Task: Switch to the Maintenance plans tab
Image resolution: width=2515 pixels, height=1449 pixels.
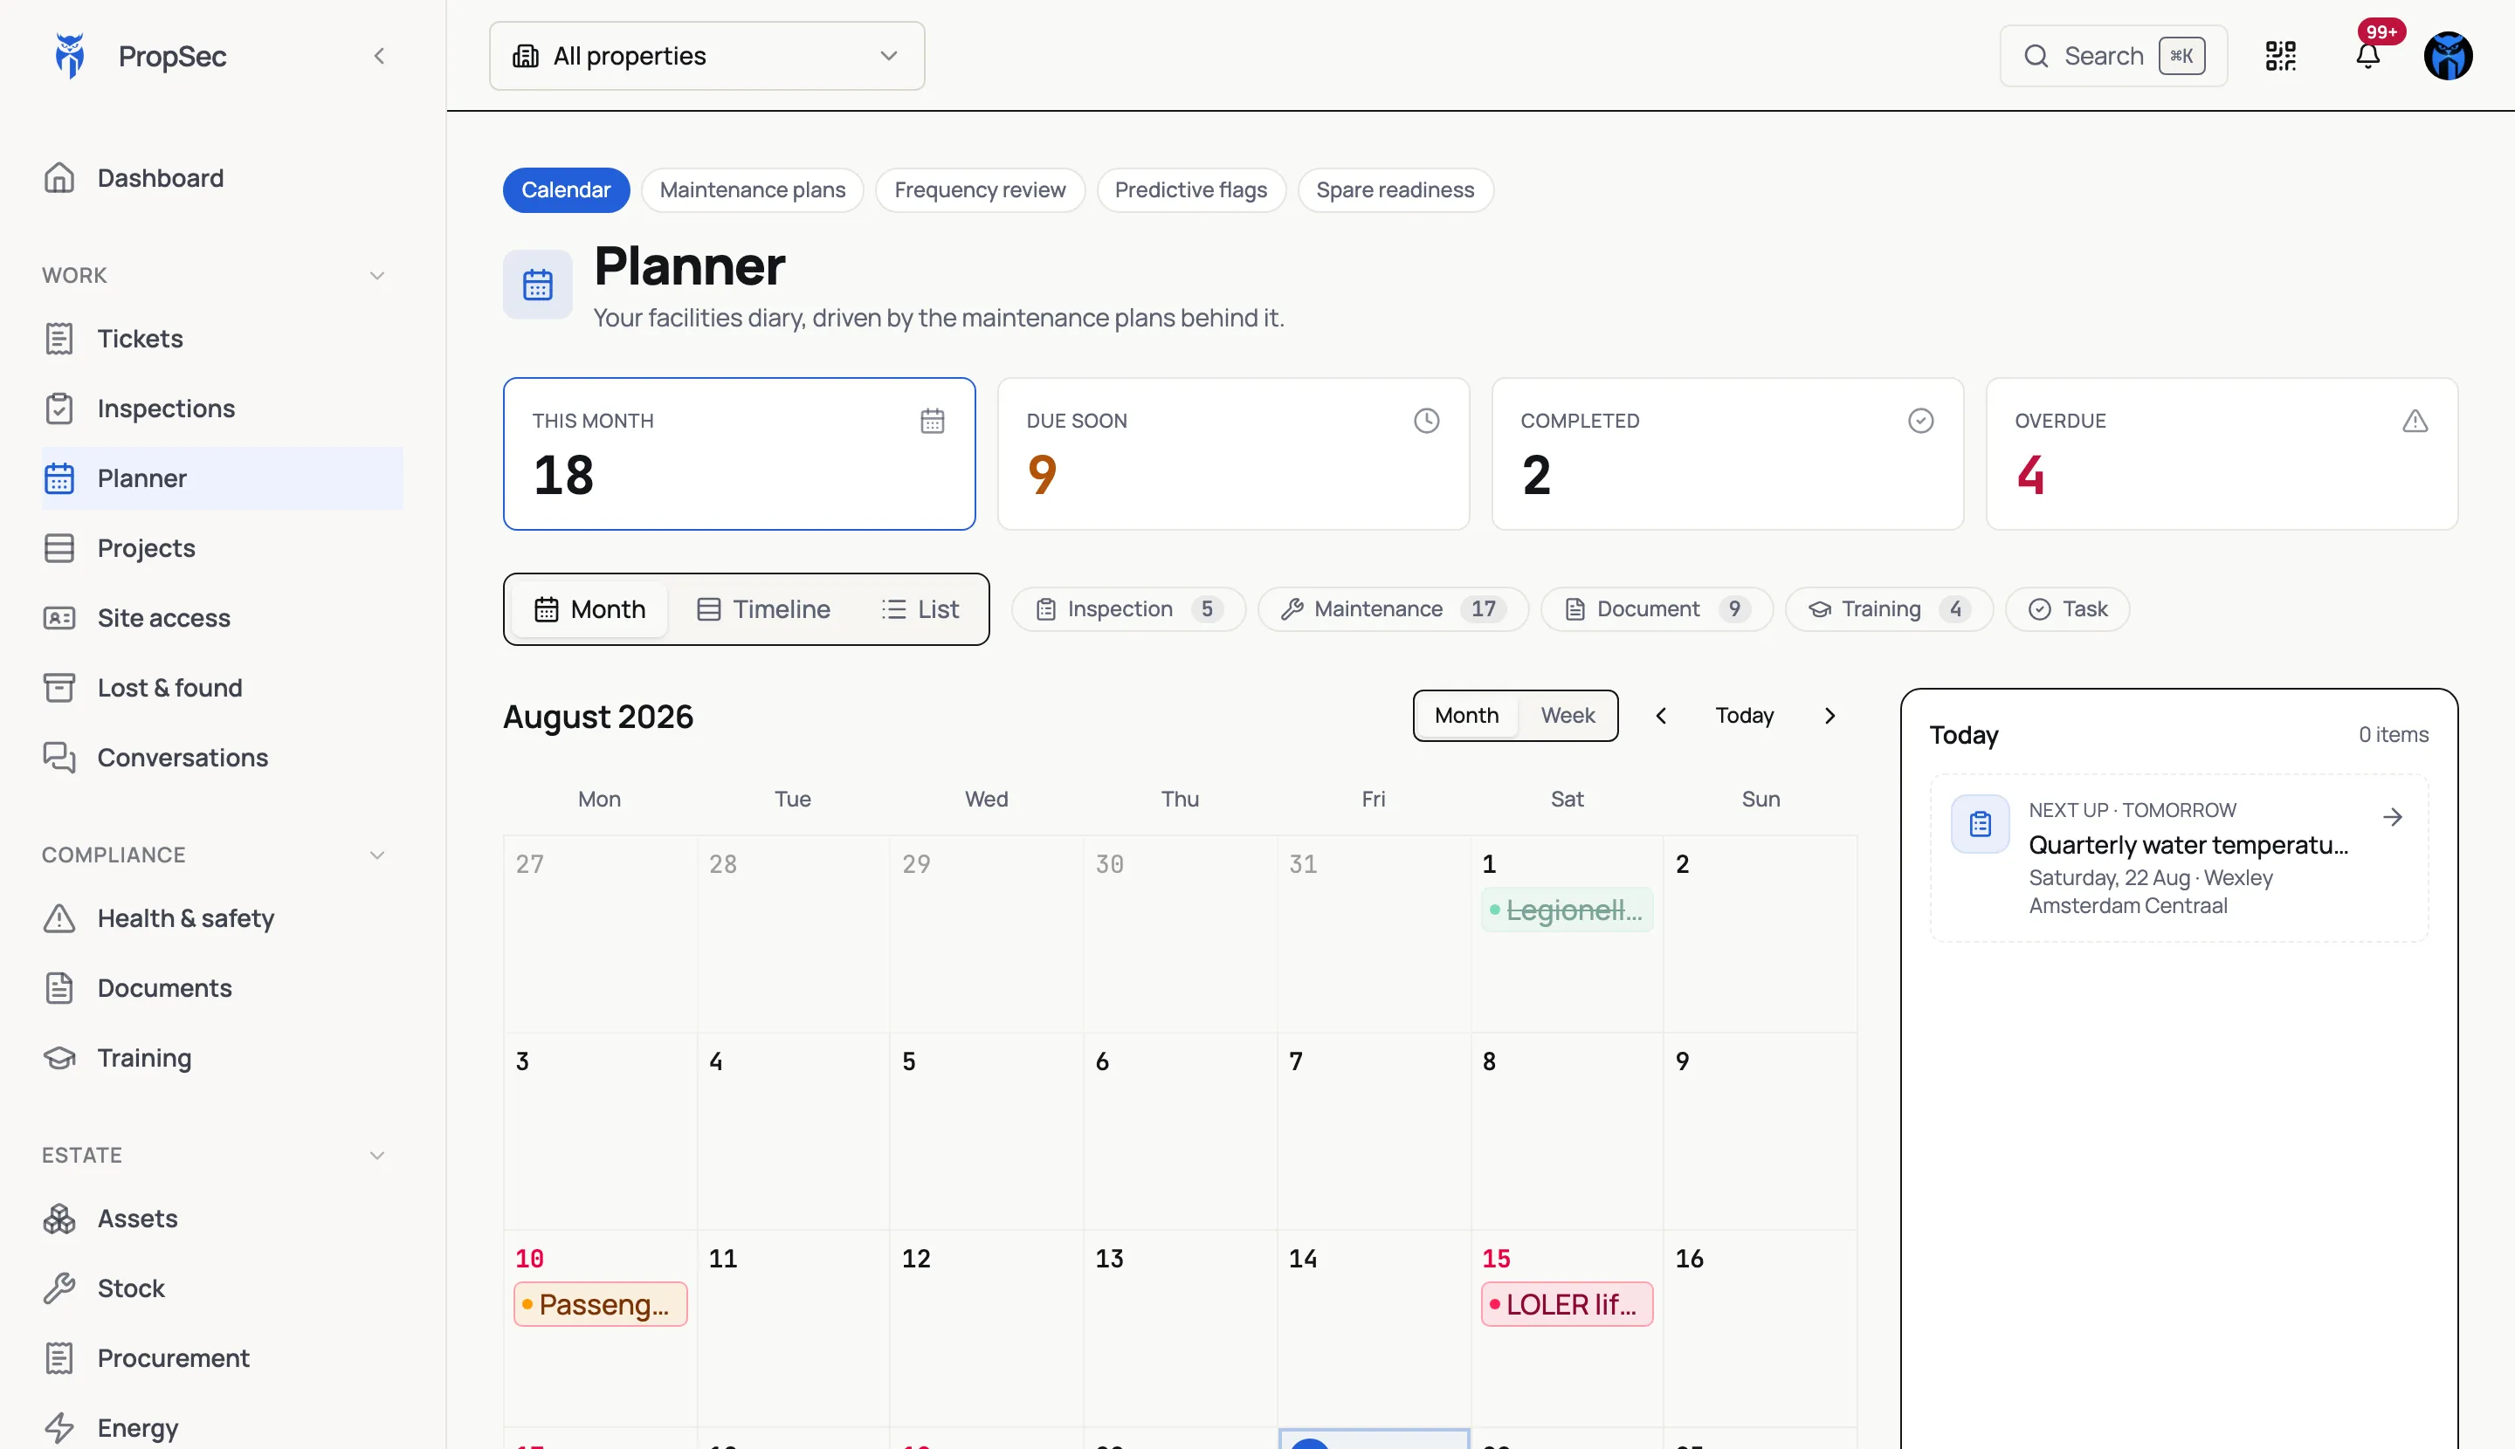Action: point(753,190)
